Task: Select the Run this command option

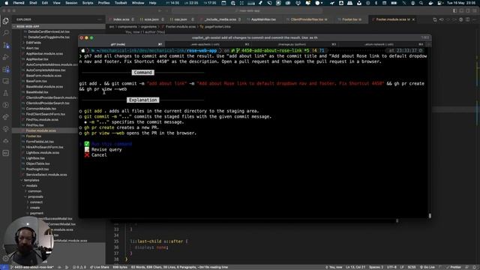Action: tap(112, 144)
